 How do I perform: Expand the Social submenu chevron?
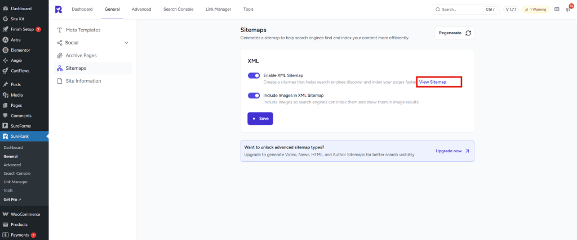(126, 43)
